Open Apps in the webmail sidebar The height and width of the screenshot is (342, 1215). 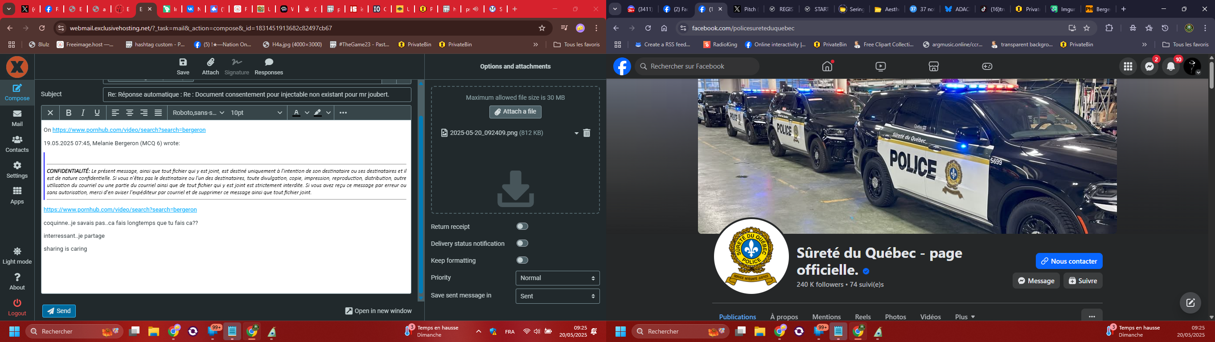17,195
